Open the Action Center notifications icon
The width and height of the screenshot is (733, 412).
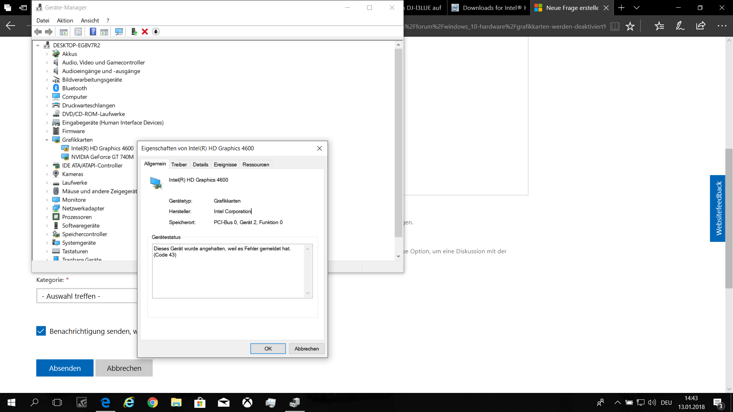pos(718,402)
